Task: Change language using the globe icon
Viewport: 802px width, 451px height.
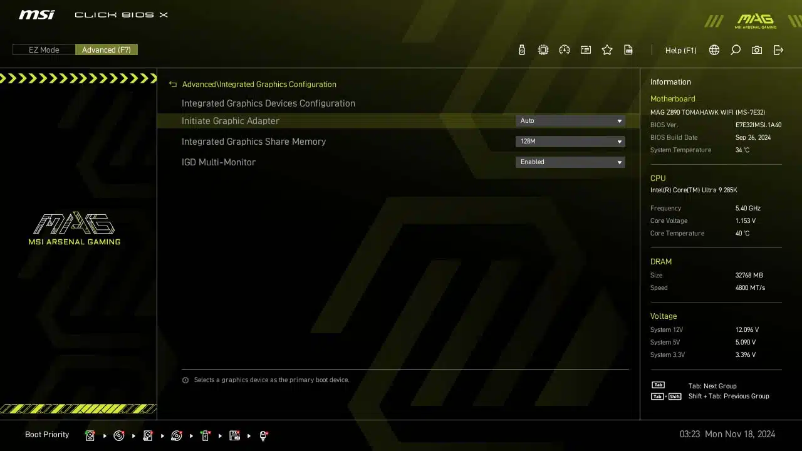Action: pos(714,50)
